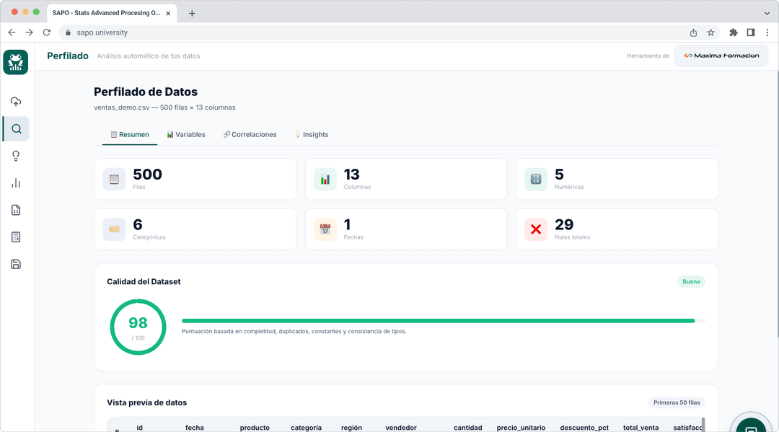Open the document report sidebar icon
The width and height of the screenshot is (779, 432).
tap(16, 210)
